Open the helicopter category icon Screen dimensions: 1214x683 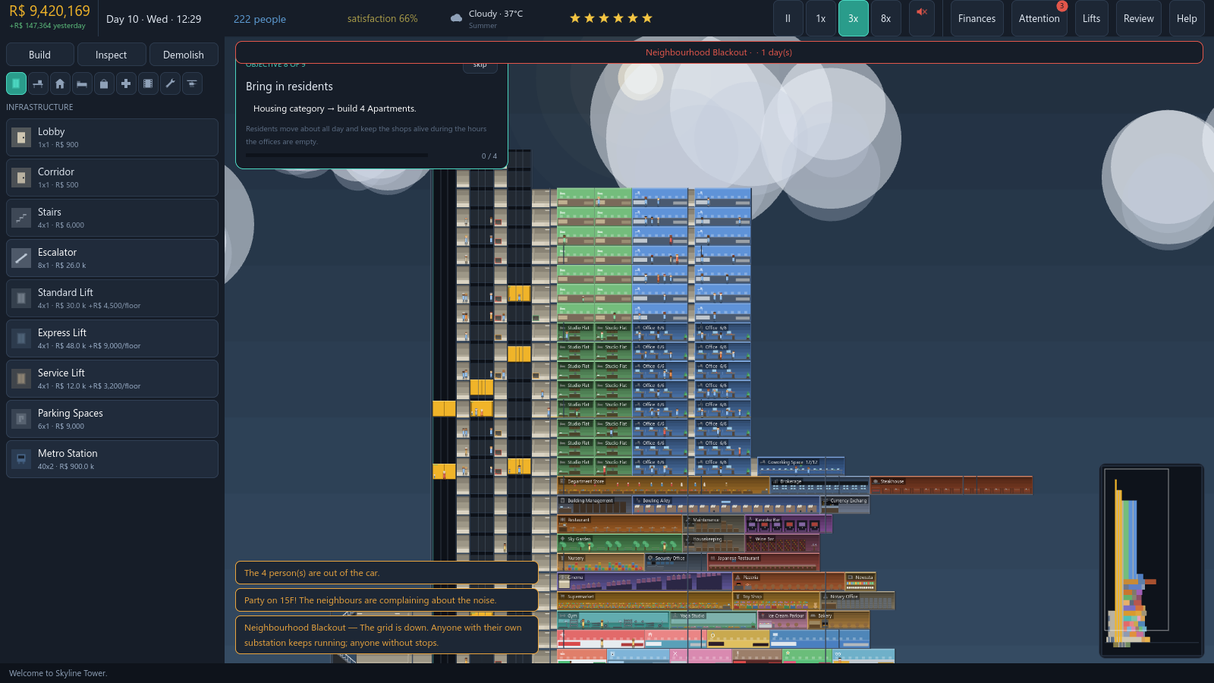192,83
